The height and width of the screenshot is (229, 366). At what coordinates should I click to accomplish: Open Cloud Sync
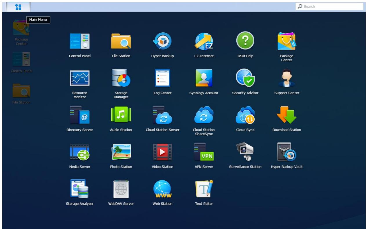[245, 117]
